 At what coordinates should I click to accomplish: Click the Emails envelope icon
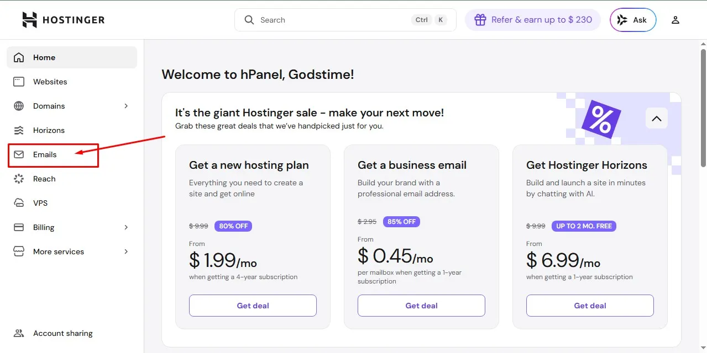click(x=19, y=155)
